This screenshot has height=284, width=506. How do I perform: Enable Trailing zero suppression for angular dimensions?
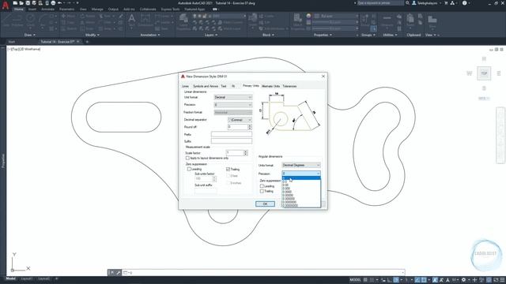[262, 191]
